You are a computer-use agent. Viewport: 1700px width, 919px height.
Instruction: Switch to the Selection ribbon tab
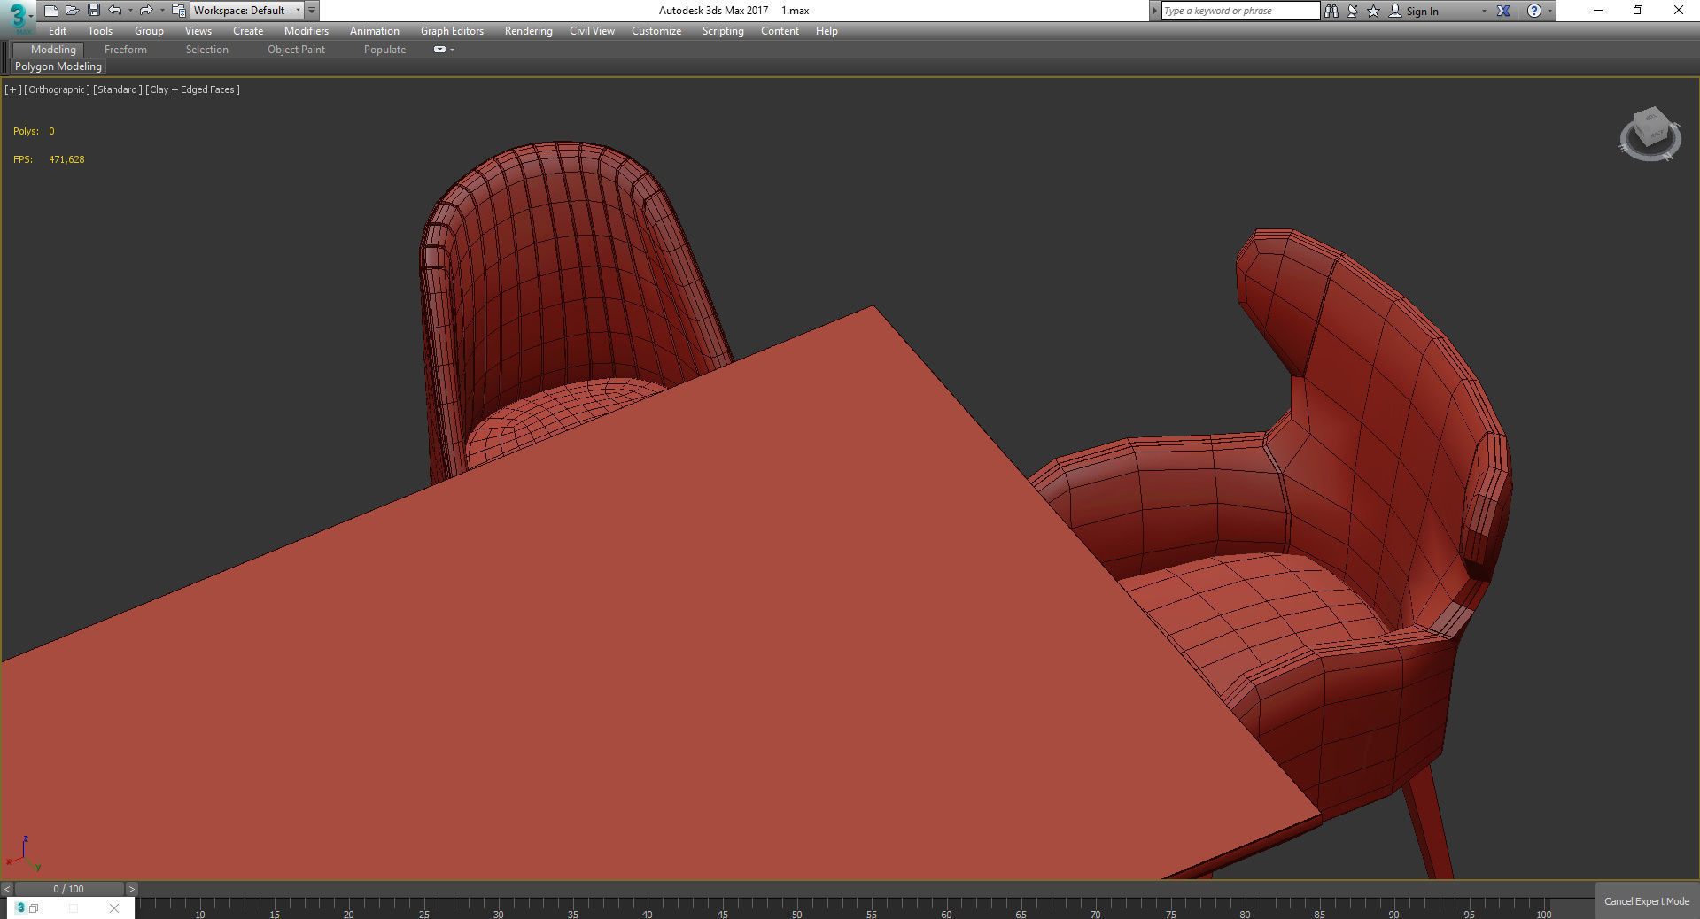pyautogui.click(x=207, y=50)
